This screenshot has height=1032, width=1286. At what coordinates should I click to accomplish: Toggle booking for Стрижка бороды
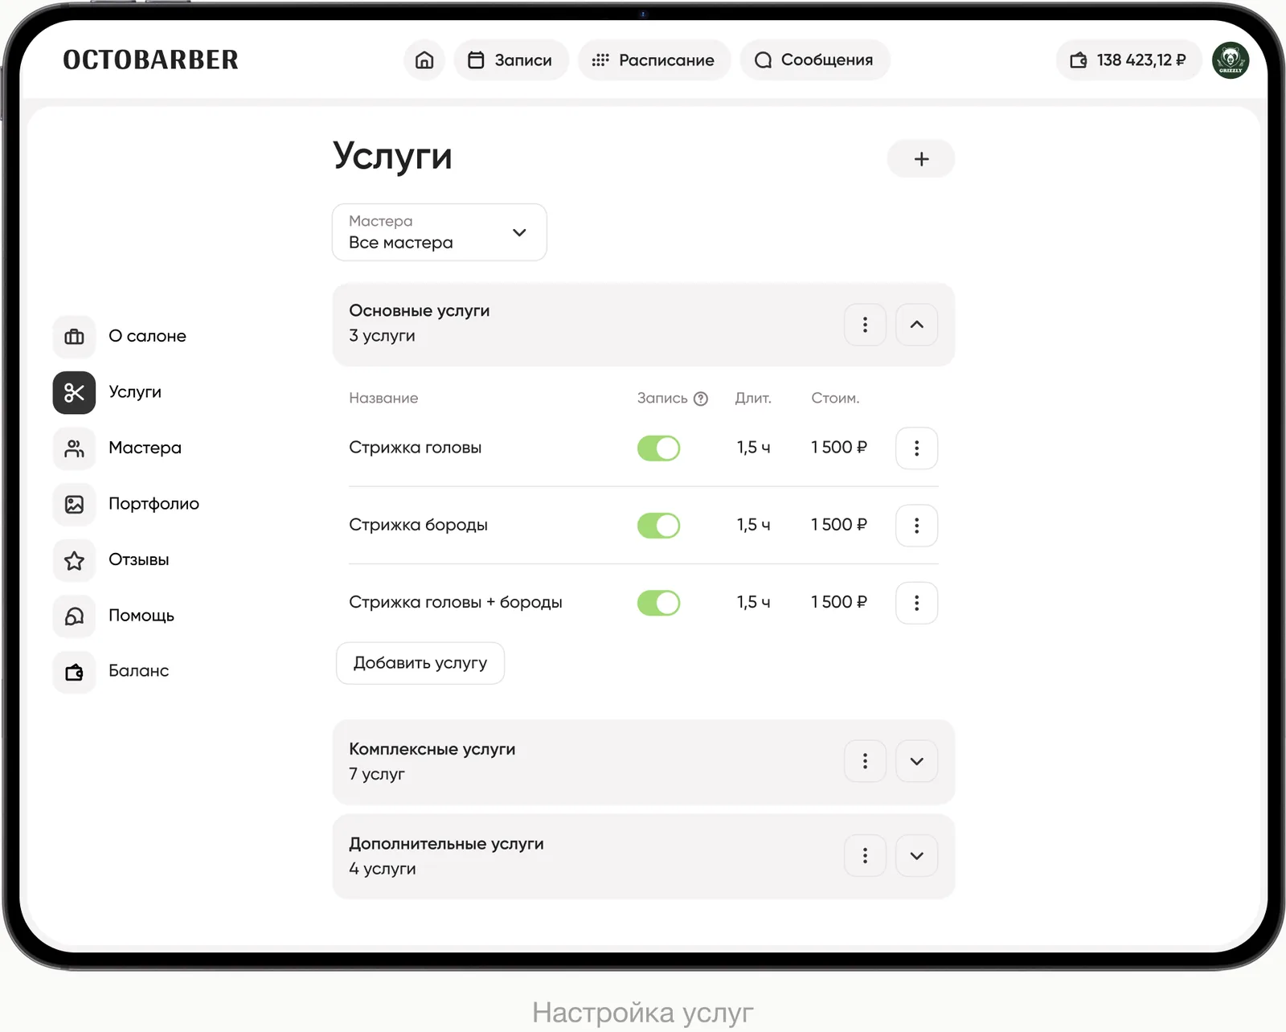(x=658, y=526)
